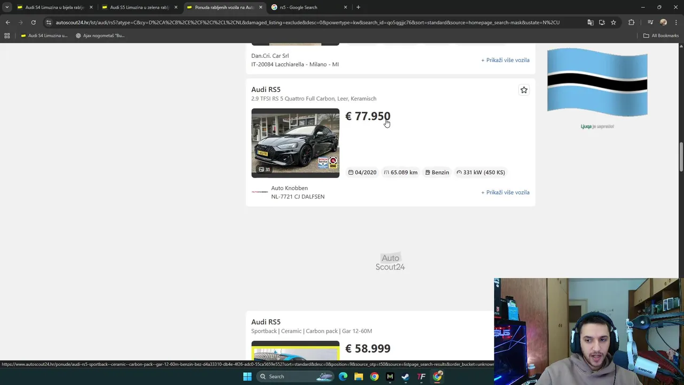This screenshot has height=385, width=684.
Task: Open the Chrome three-dot menu
Action: pyautogui.click(x=675, y=22)
